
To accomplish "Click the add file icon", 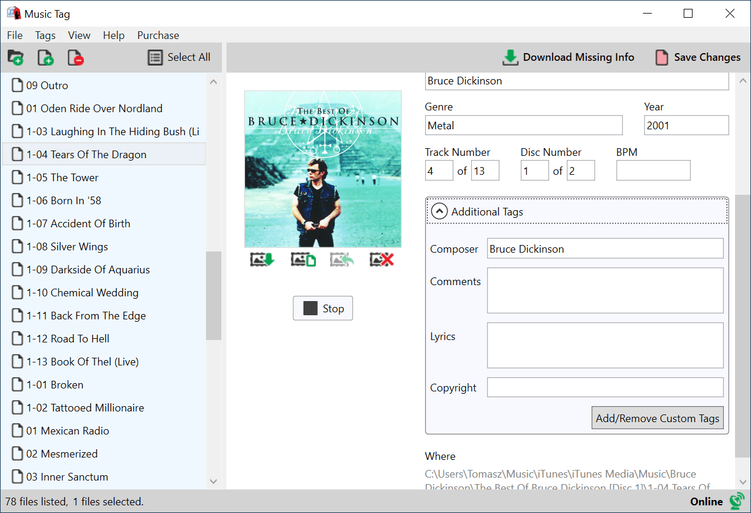I will 45,57.
